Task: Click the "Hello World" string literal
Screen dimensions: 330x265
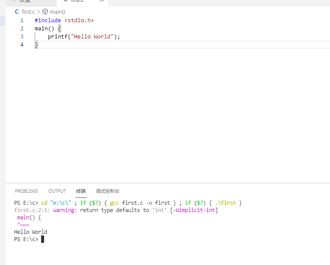Action: [x=92, y=37]
